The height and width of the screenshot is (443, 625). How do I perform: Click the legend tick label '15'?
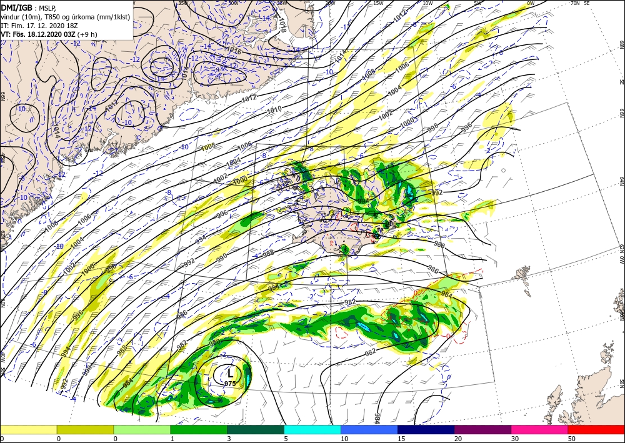coord(401,439)
